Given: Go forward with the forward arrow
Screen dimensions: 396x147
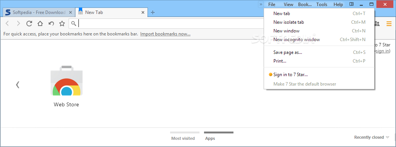Looking at the screenshot, I should [18, 23].
